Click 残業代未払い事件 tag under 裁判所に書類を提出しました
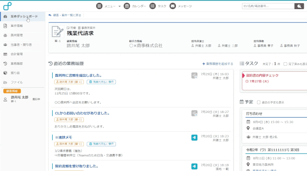 [101, 82]
